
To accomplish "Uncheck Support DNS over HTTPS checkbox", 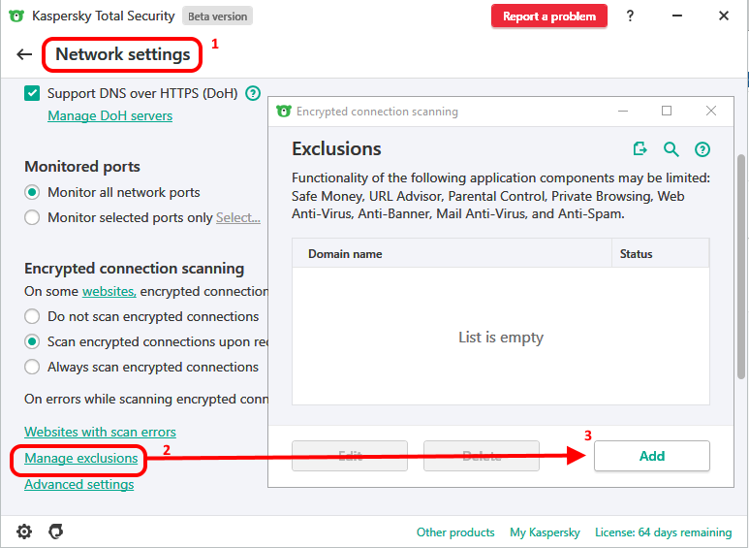I will 32,93.
